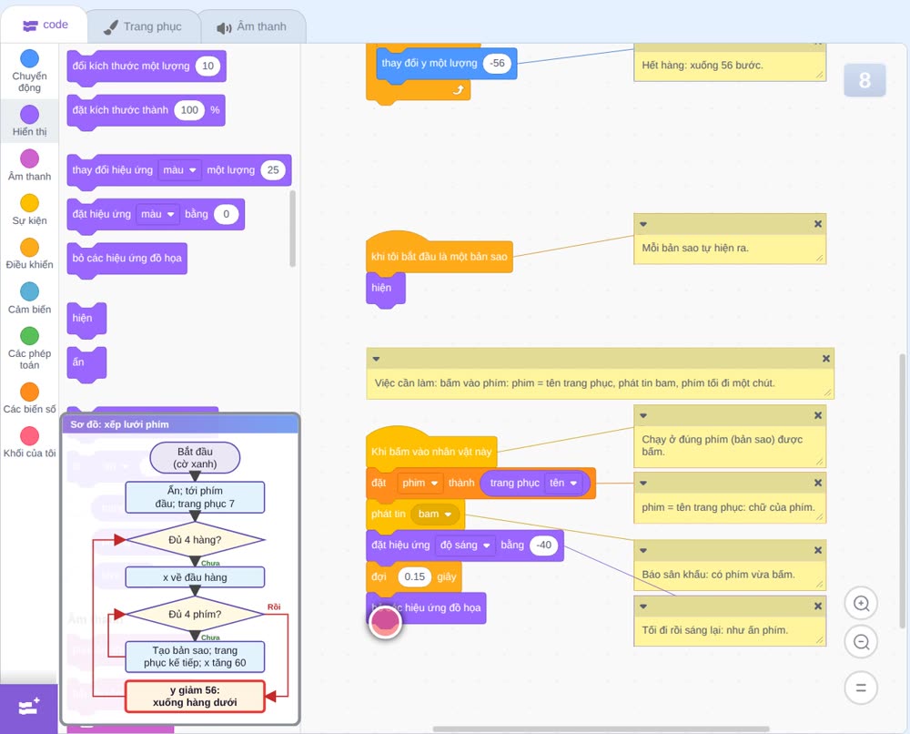Click the -56 value in 'thay đổi y' block
This screenshot has width=910, height=734.
tap(498, 64)
